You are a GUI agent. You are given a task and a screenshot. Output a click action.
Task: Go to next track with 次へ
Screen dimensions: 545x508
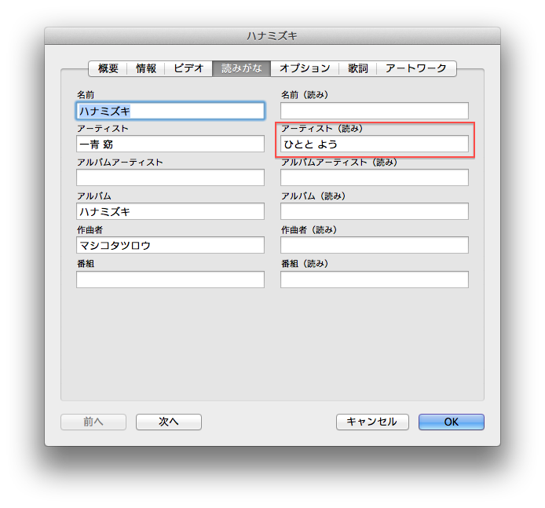pyautogui.click(x=169, y=422)
